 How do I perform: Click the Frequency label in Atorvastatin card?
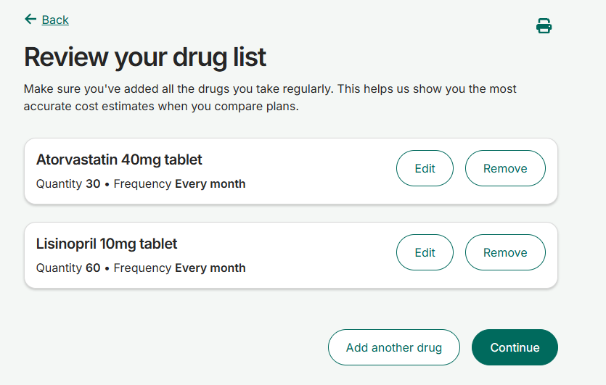[x=142, y=184]
